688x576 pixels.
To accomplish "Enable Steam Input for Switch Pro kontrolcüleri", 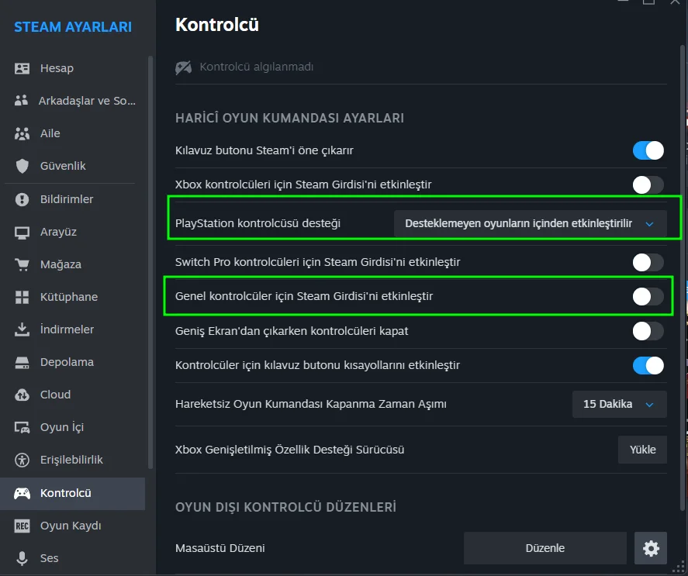I will tap(648, 262).
